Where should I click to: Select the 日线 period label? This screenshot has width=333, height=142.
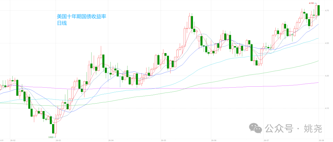click(62, 23)
